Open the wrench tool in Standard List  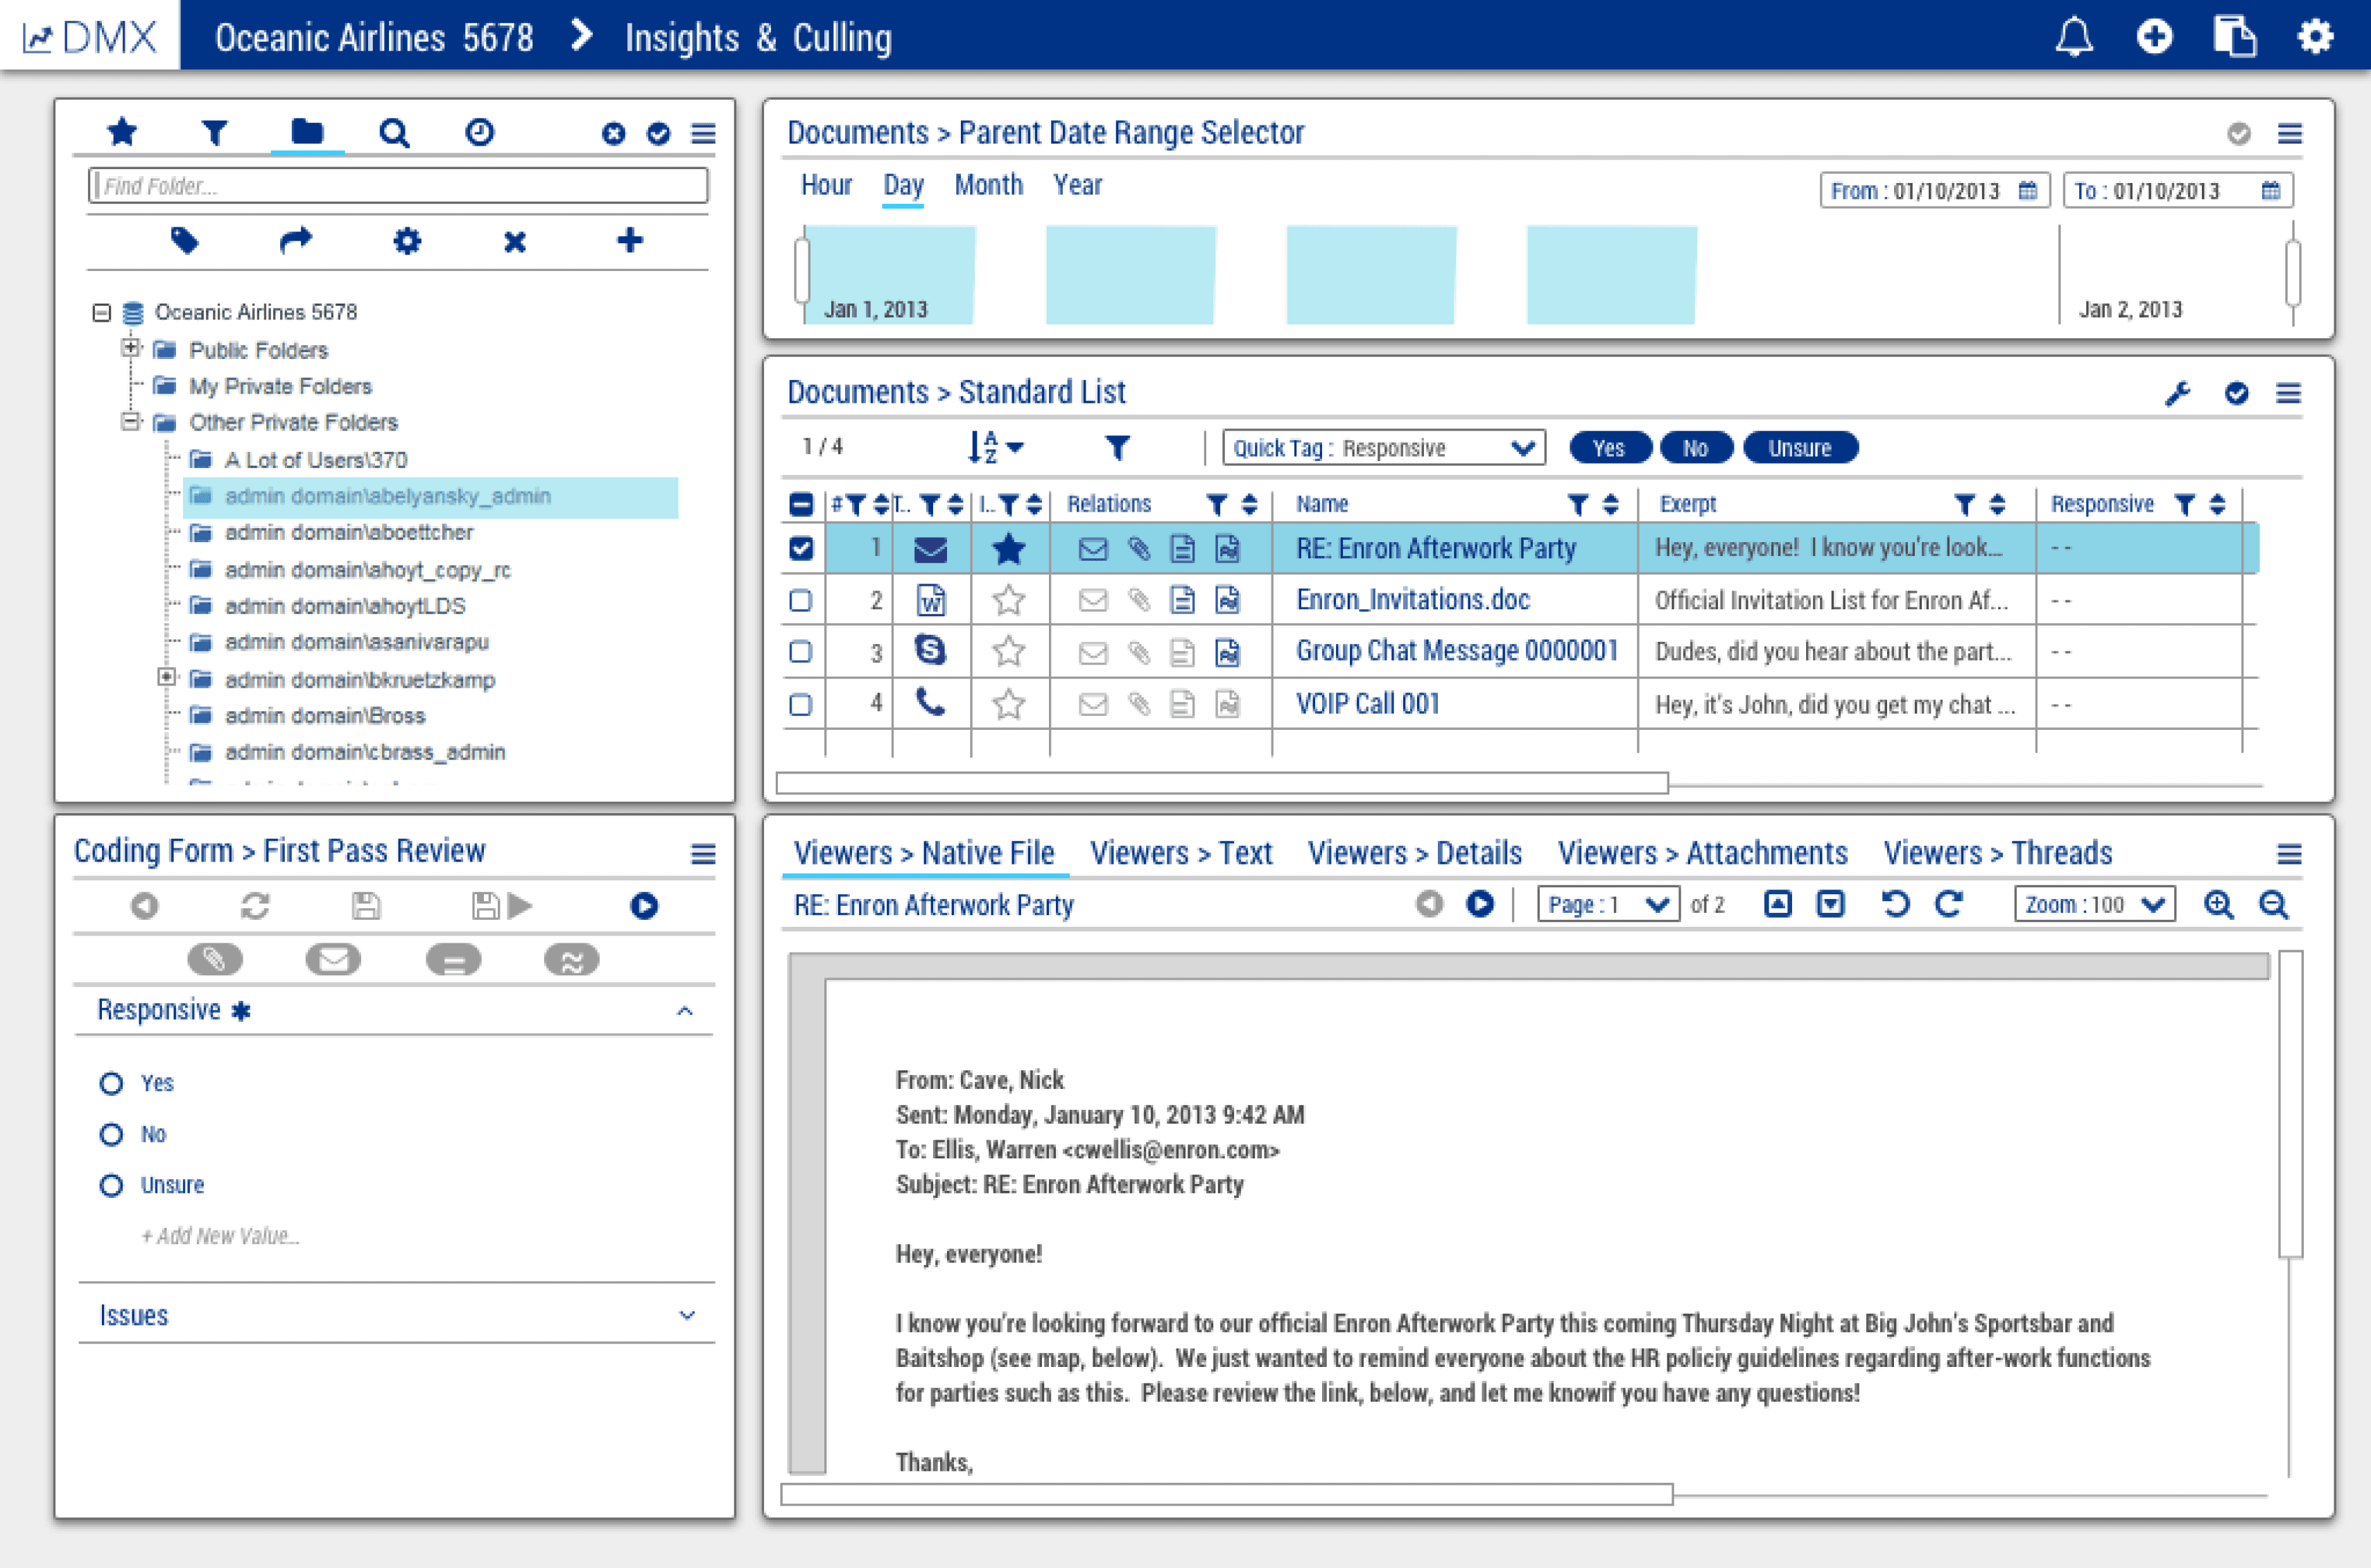(2177, 393)
